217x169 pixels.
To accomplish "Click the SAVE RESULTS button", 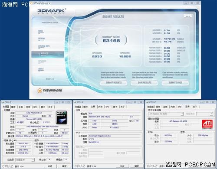I will pyautogui.click(x=145, y=83).
